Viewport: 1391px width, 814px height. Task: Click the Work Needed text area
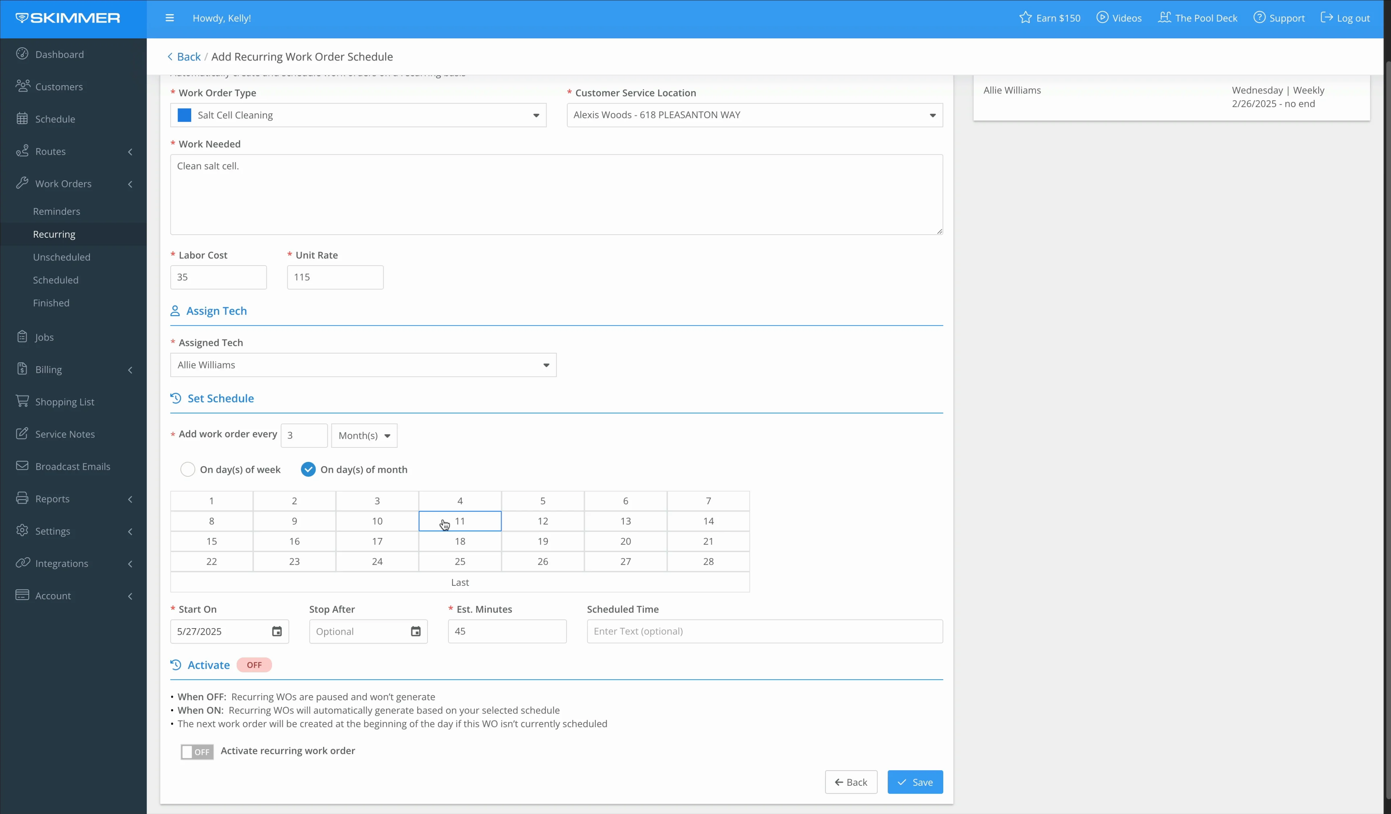[556, 194]
